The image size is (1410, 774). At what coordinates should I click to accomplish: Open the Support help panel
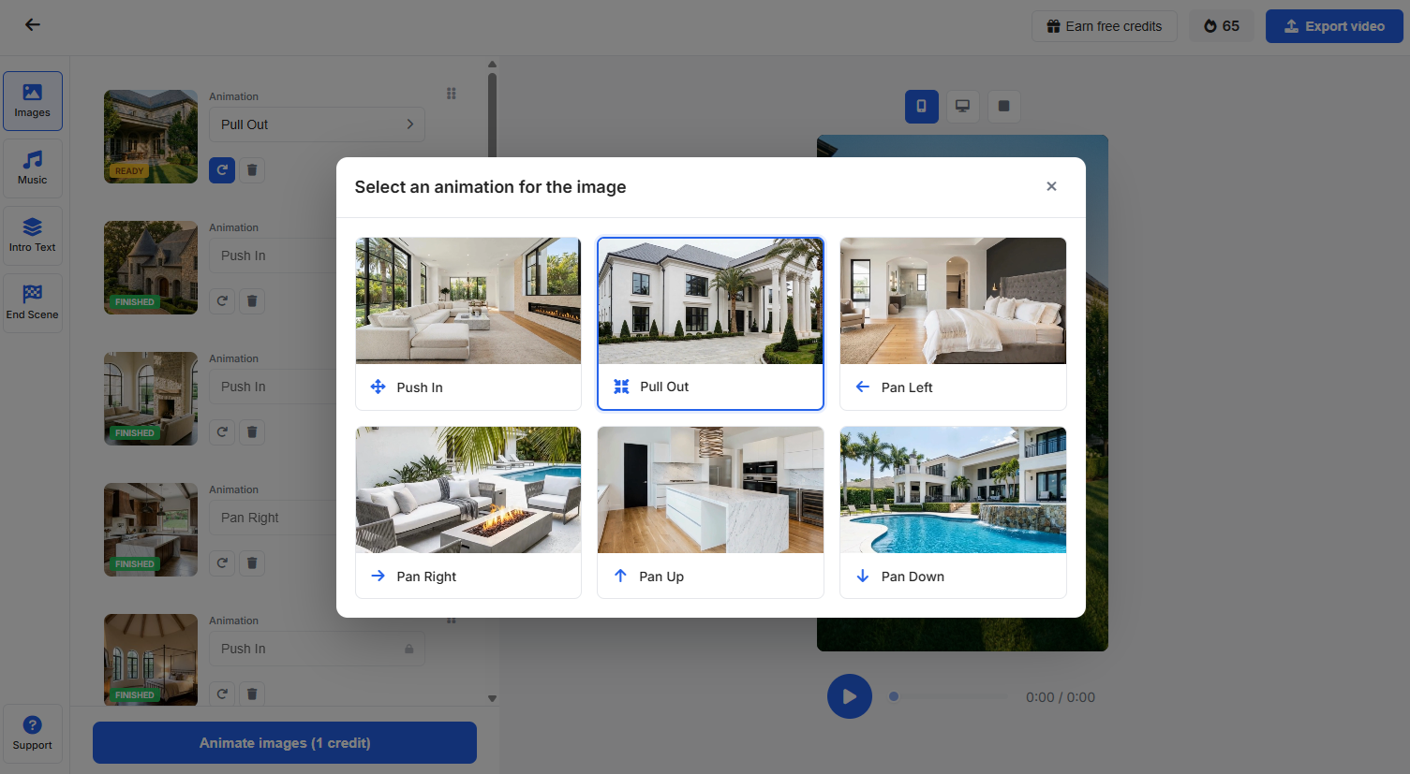tap(32, 733)
